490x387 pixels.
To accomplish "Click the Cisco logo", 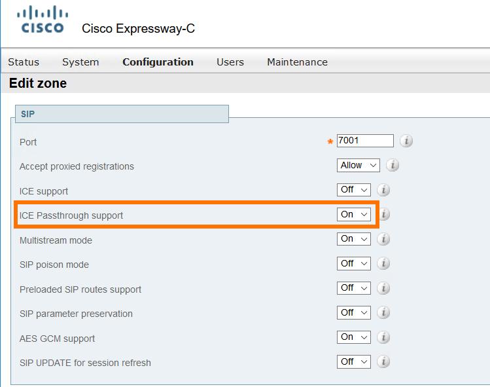I will [43, 20].
